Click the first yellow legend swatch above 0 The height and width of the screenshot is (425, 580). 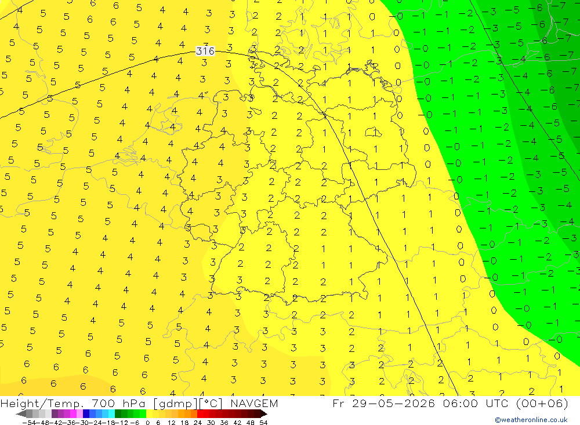[x=150, y=414]
